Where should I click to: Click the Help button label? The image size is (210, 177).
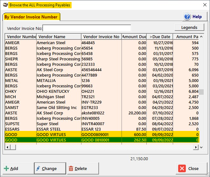pos(197,17)
